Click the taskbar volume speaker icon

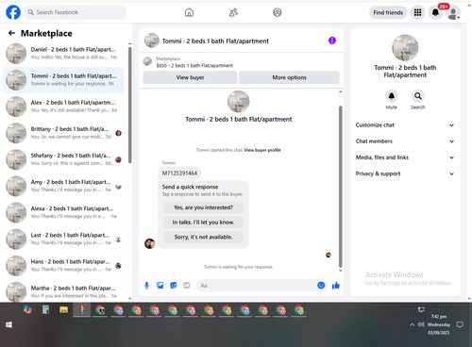(x=421, y=324)
